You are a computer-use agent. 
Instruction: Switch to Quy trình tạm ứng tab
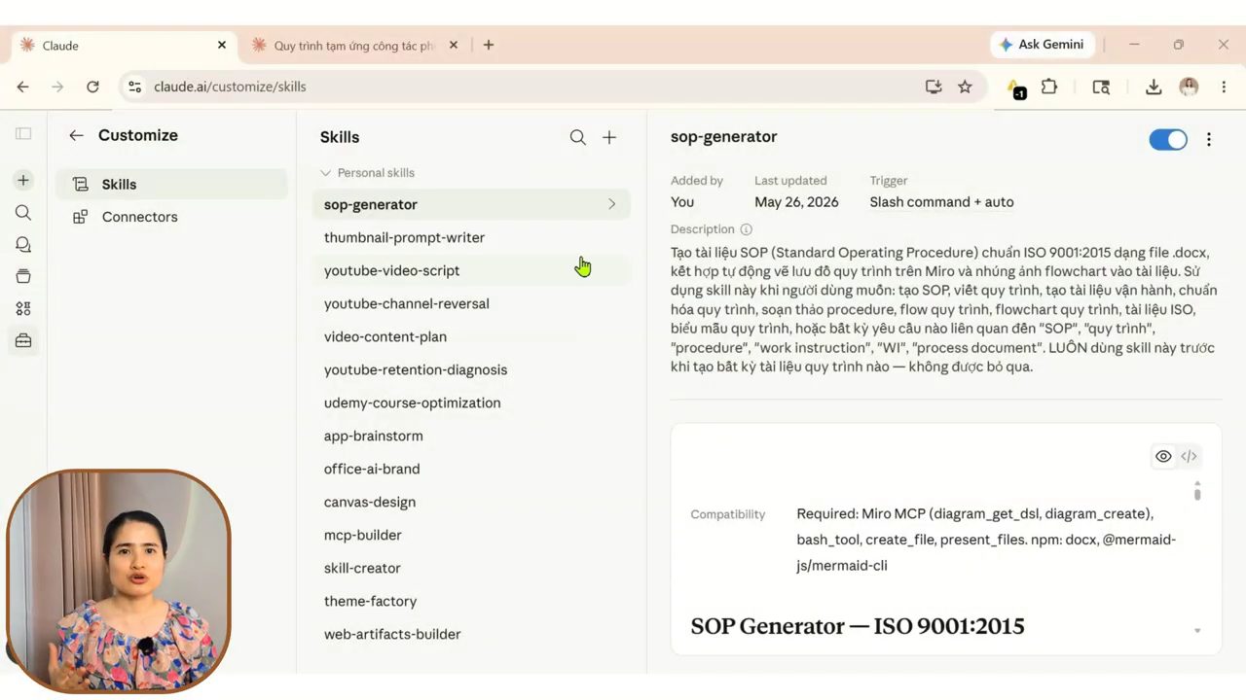point(355,46)
